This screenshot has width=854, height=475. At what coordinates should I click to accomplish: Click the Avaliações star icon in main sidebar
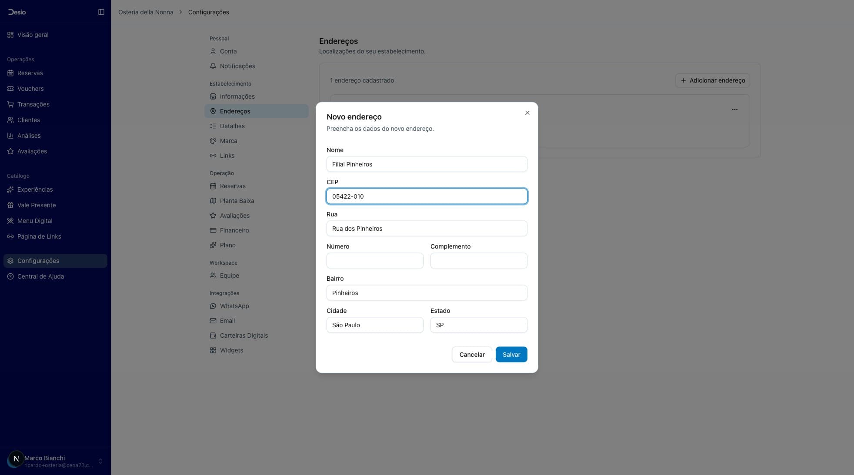pyautogui.click(x=10, y=151)
